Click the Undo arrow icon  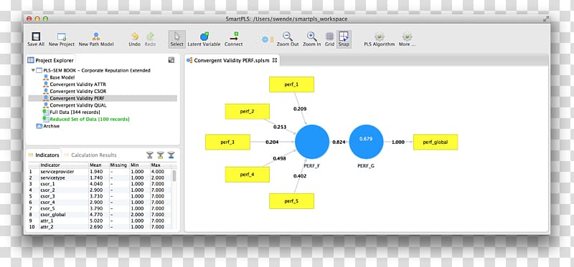pos(135,37)
